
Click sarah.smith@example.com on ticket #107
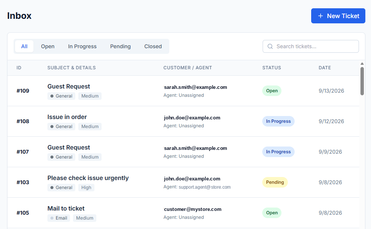click(195, 148)
